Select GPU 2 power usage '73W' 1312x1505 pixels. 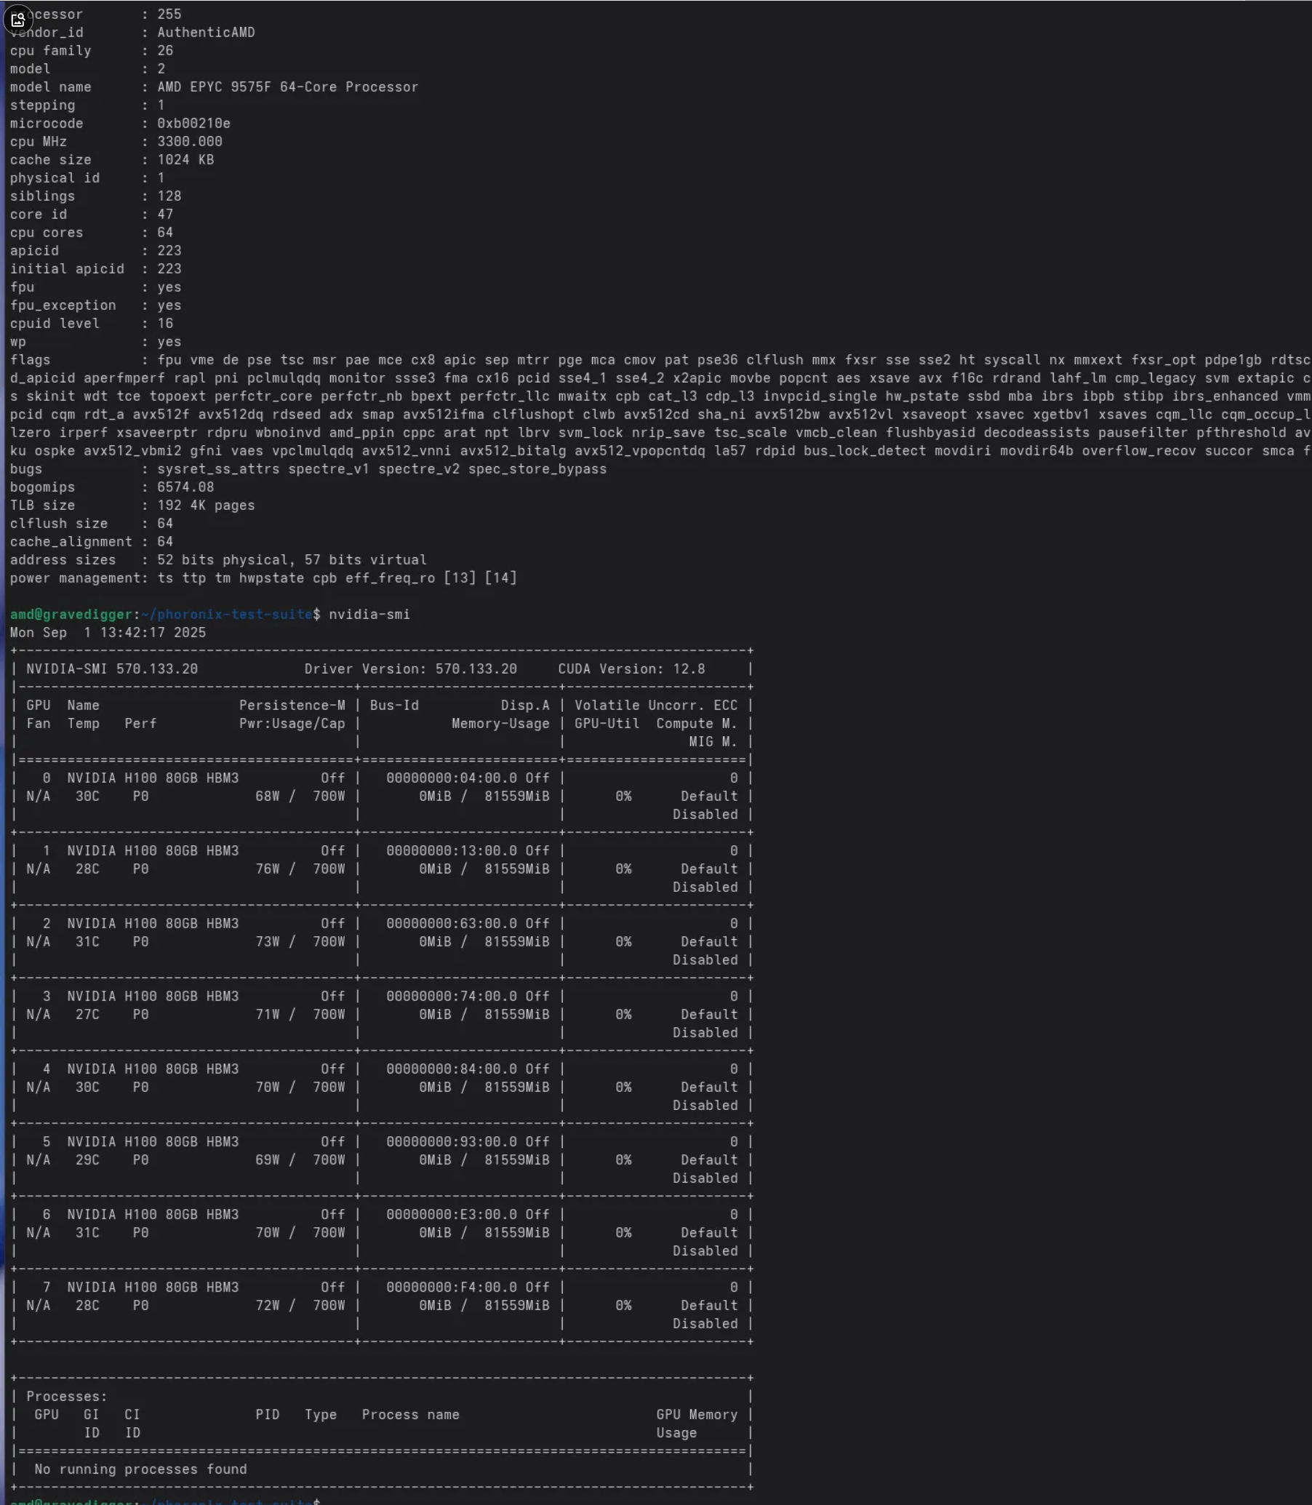pos(267,942)
